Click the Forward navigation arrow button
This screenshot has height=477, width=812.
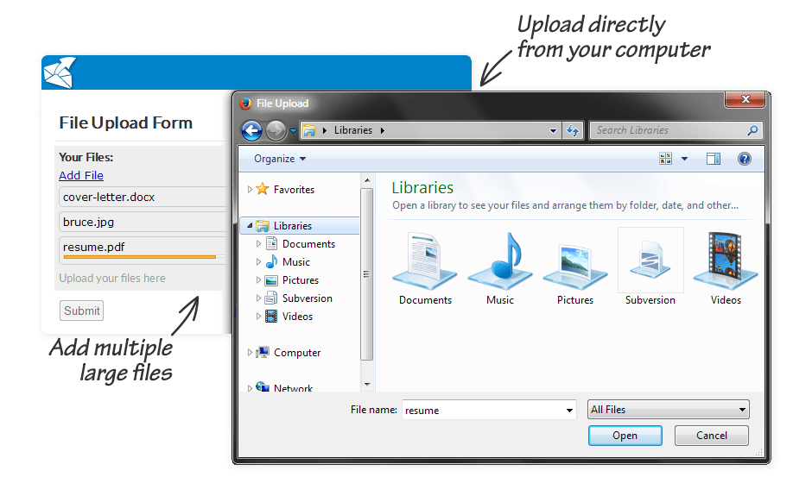276,131
